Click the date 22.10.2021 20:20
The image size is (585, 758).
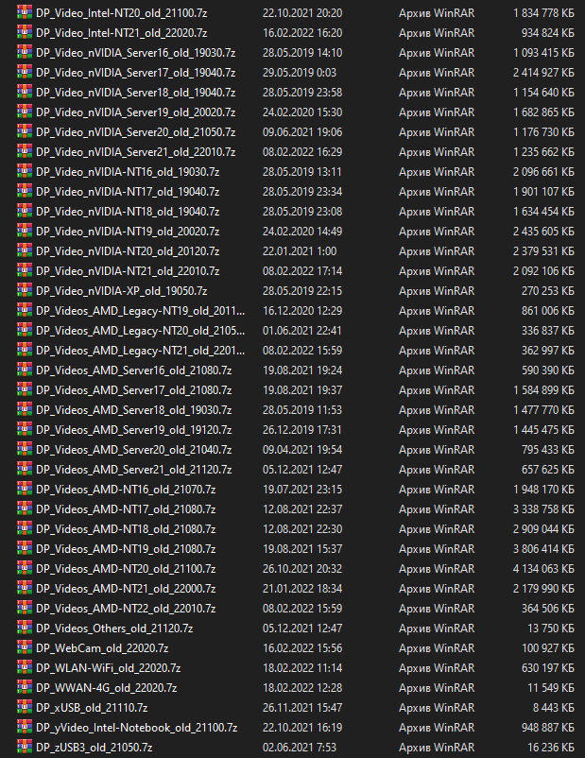click(x=302, y=13)
